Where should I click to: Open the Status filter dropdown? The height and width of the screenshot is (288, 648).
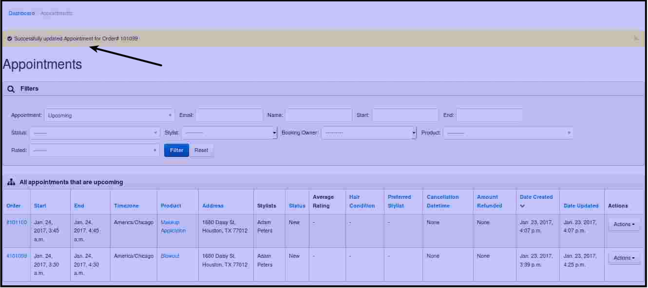click(x=95, y=133)
